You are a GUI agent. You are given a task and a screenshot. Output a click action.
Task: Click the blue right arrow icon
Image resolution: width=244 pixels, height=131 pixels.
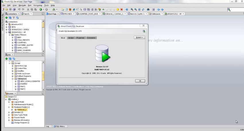point(162,9)
